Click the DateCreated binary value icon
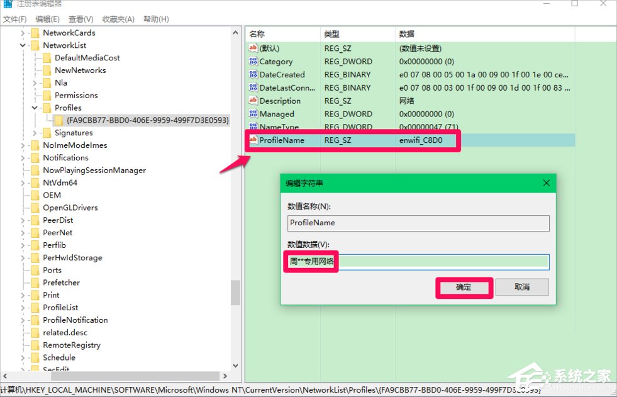 254,74
